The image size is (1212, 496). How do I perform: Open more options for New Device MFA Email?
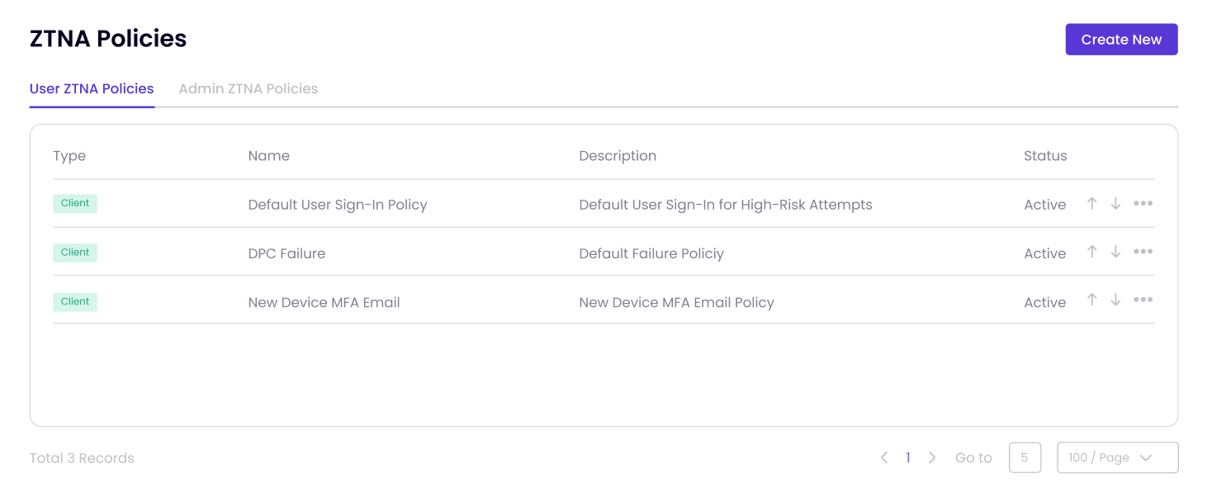[1143, 300]
